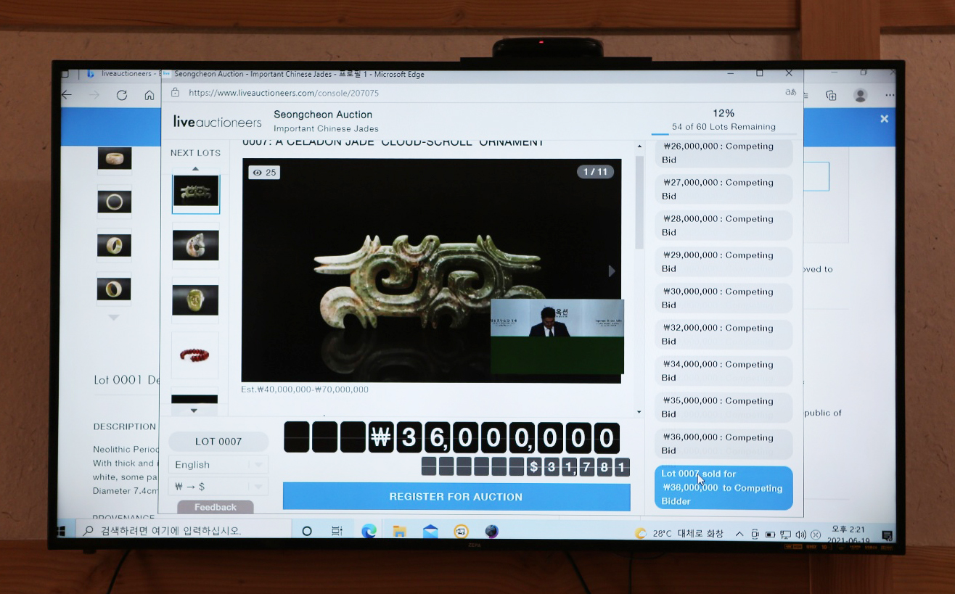Click the translate icon in the address bar
This screenshot has width=955, height=594.
point(791,93)
